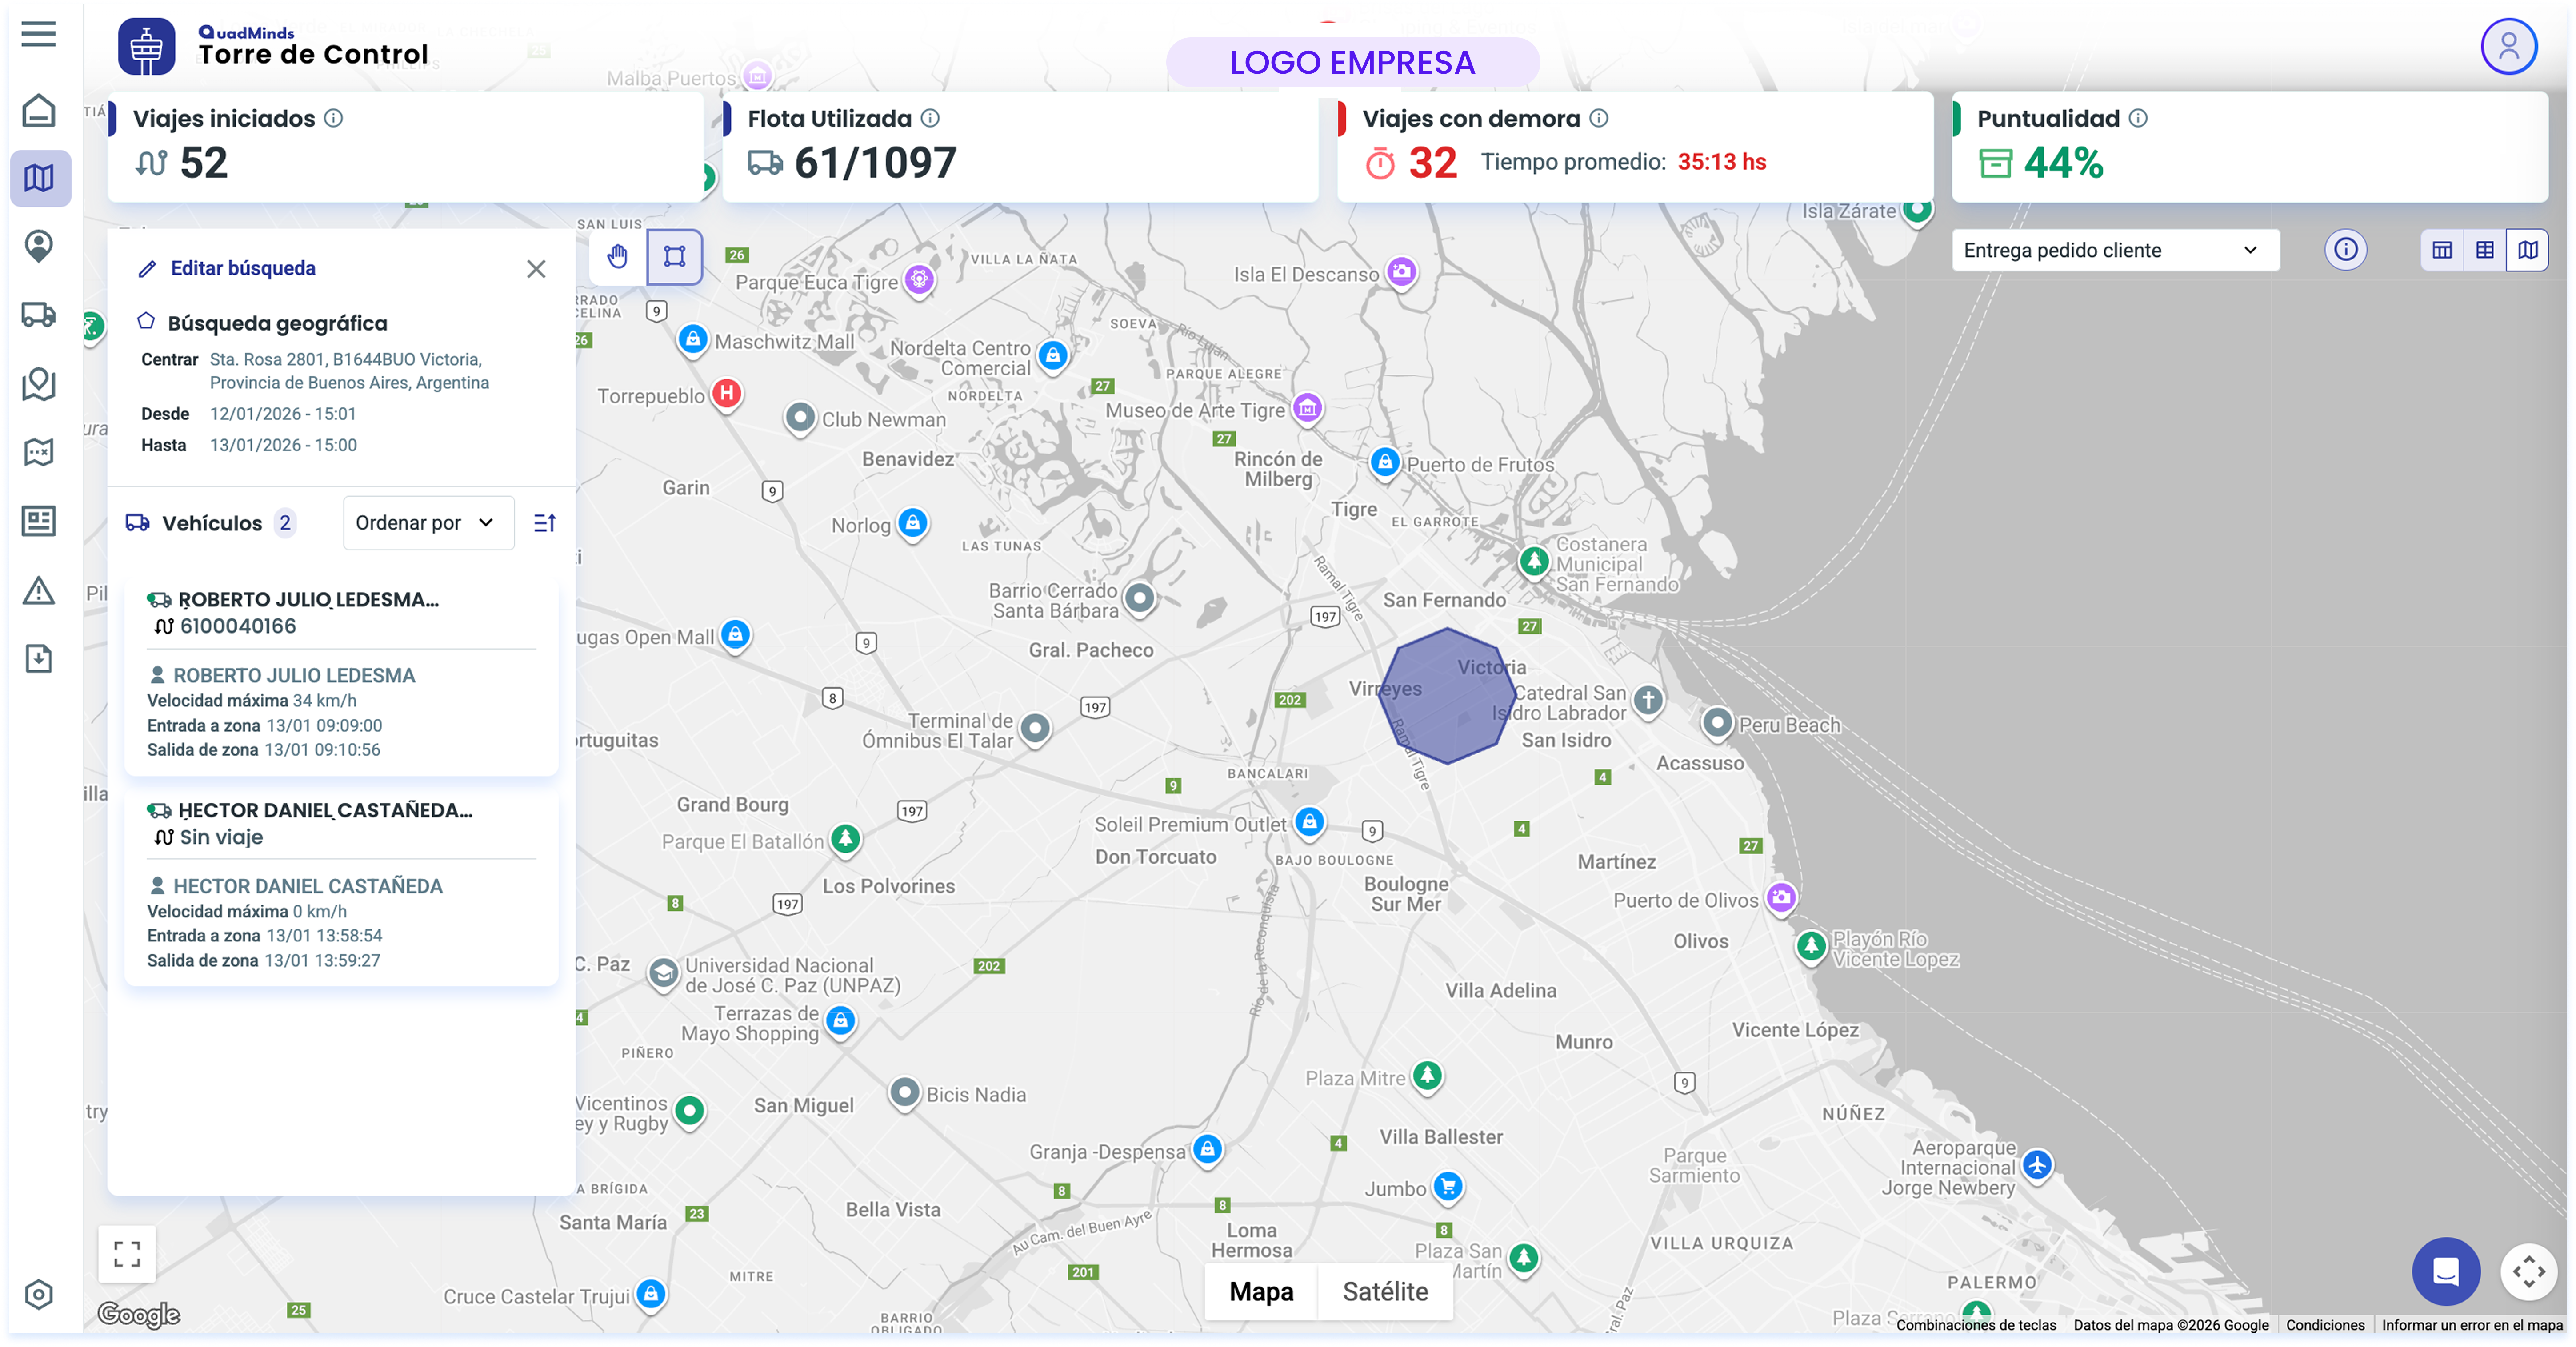Select the Mapa view tab

[1260, 1291]
